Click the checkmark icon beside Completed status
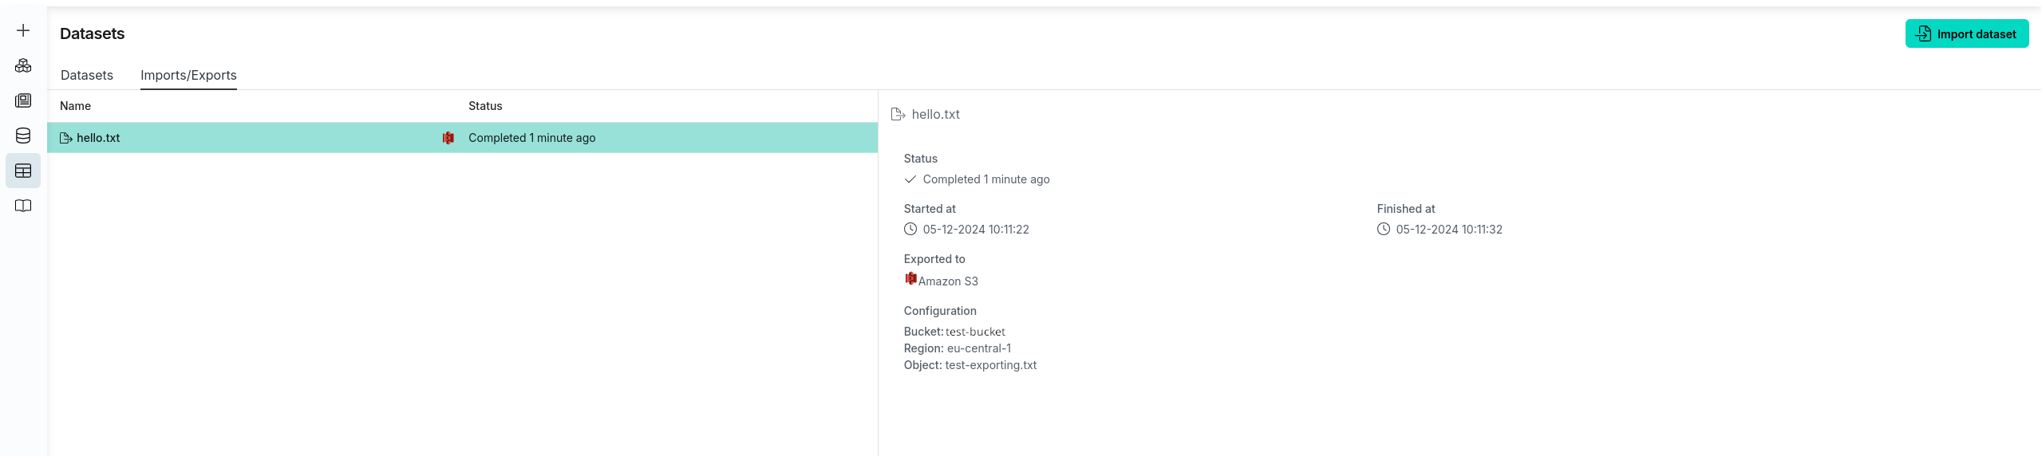The width and height of the screenshot is (2042, 456). (910, 179)
